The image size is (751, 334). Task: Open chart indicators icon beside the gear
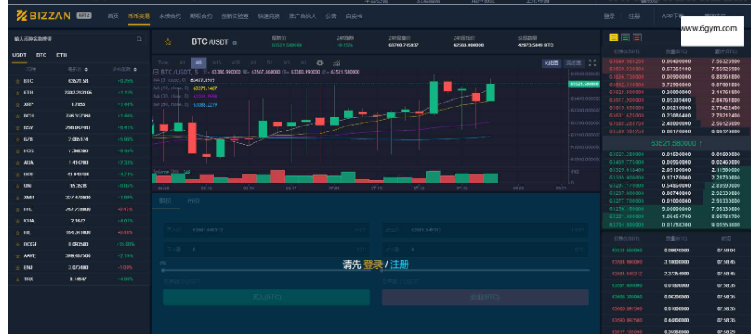tap(337, 63)
